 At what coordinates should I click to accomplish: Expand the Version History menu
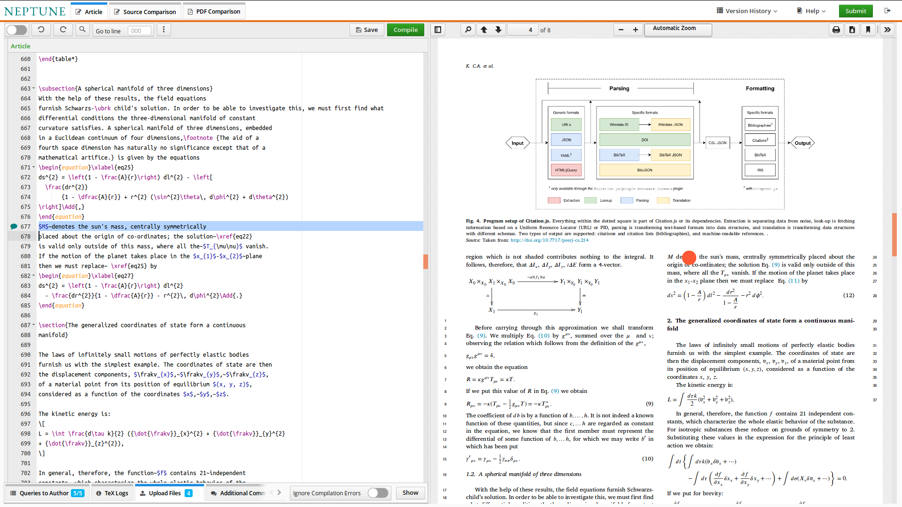coord(747,11)
